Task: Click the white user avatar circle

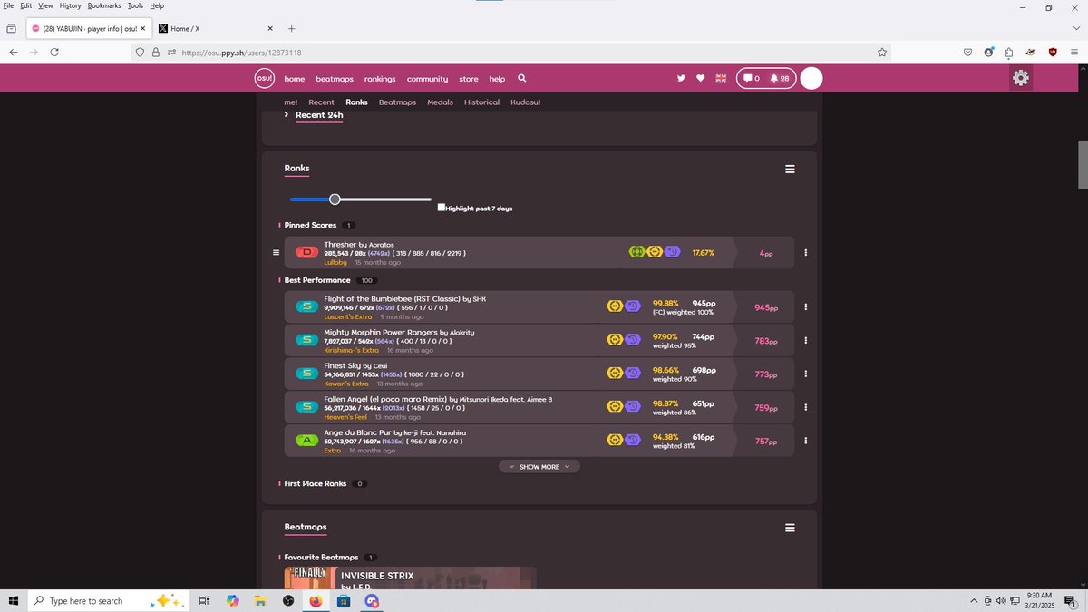Action: click(x=811, y=79)
